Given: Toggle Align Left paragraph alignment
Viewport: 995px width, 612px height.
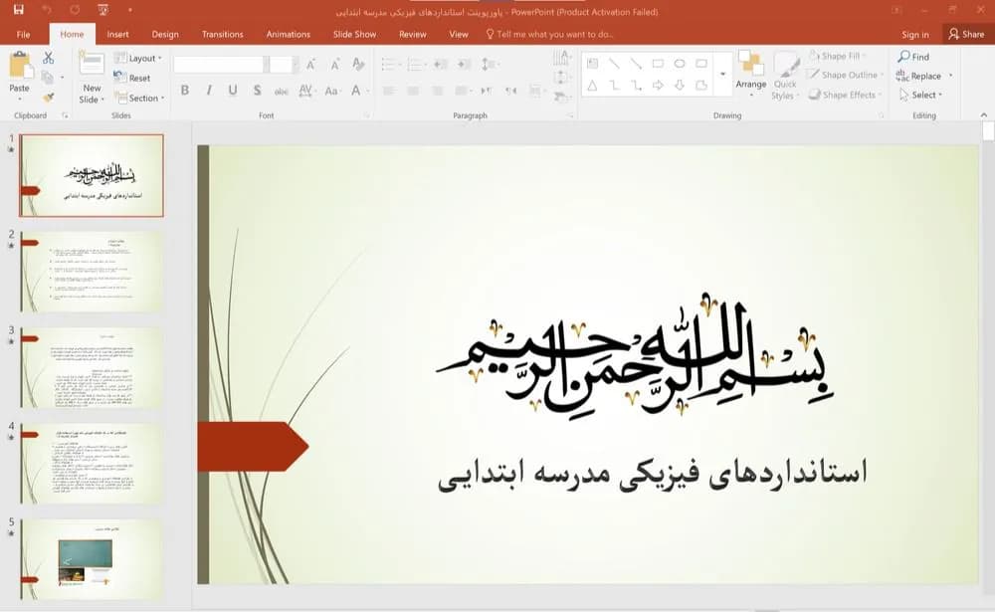Looking at the screenshot, I should 388,91.
